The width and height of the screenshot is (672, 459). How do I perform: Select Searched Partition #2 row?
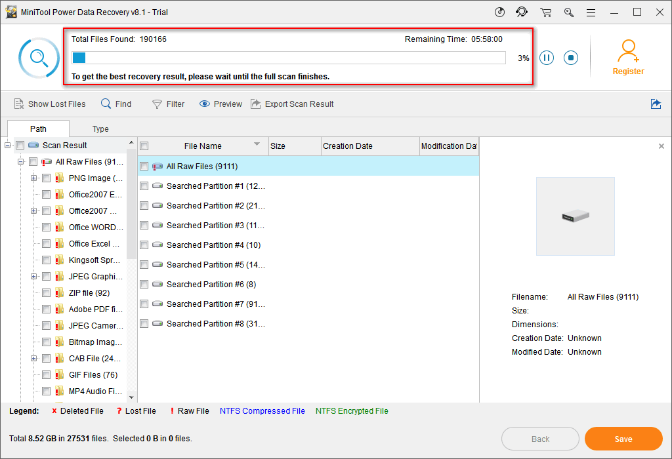coord(308,206)
